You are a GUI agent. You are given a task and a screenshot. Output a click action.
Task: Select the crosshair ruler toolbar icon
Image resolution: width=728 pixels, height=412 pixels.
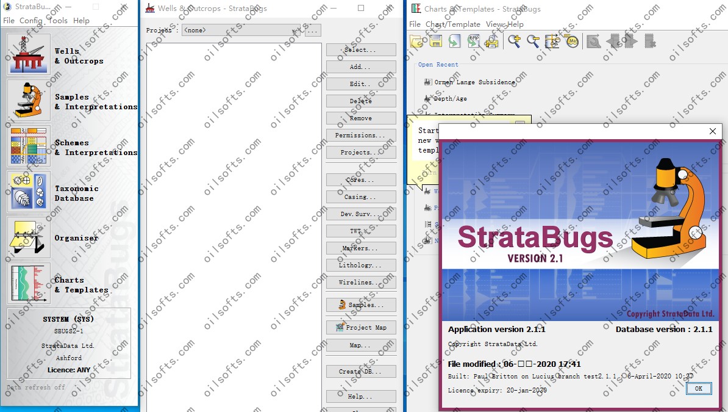pos(552,42)
